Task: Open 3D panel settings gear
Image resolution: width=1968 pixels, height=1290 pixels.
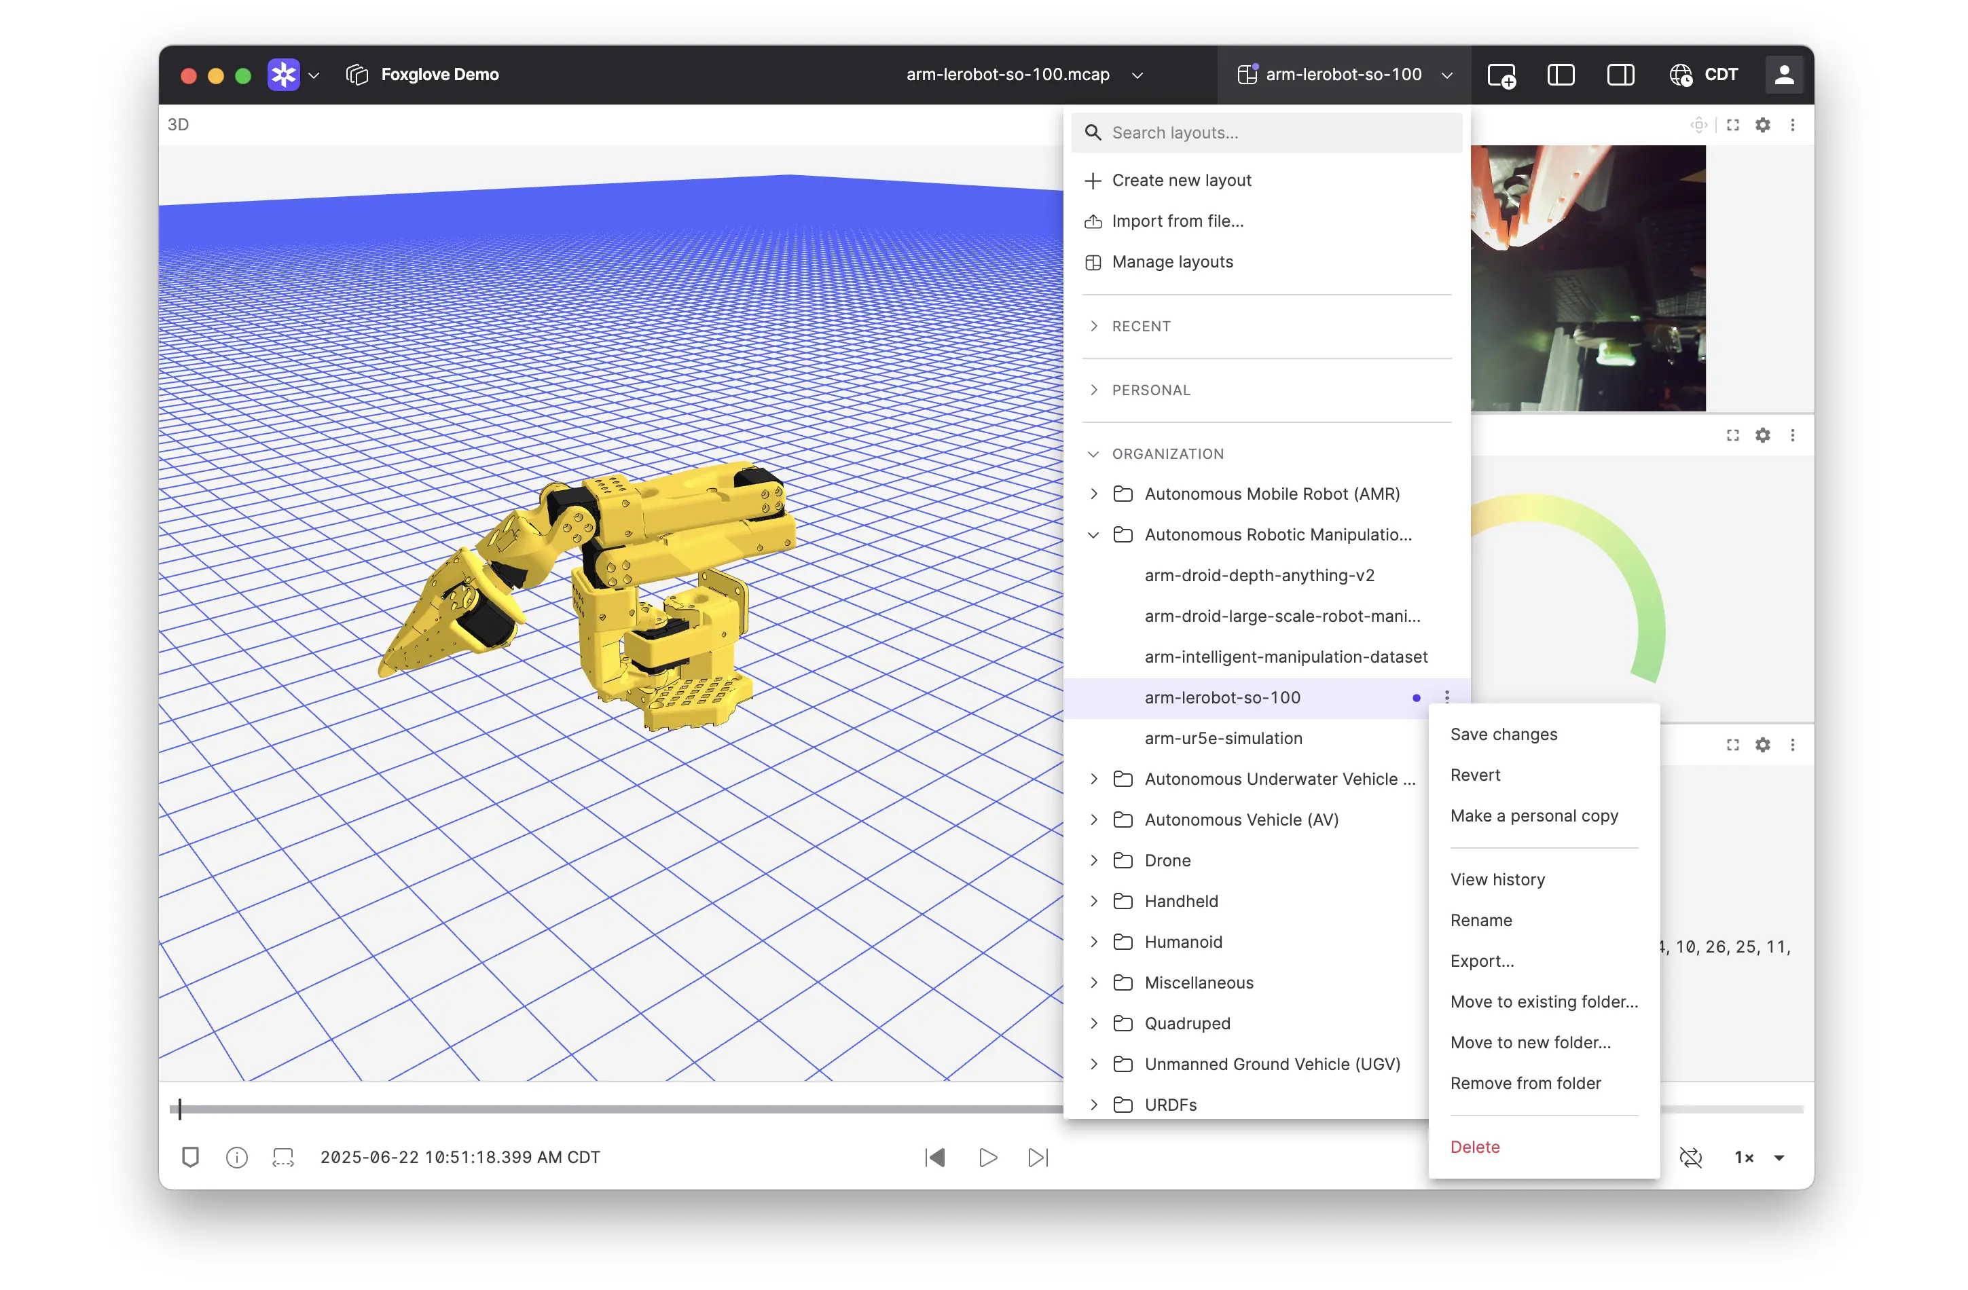Action: pos(1762,125)
